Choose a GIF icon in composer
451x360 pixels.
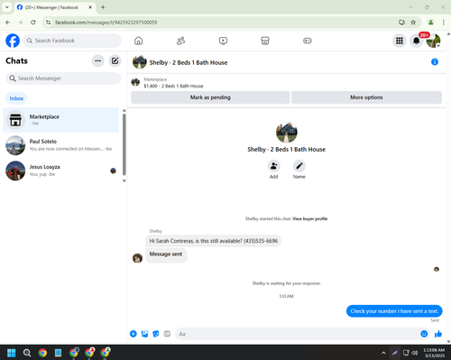[167, 334]
